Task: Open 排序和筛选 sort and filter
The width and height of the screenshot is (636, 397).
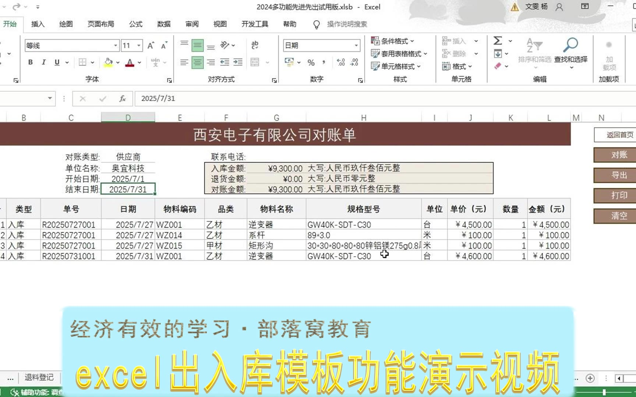Action: tap(535, 53)
